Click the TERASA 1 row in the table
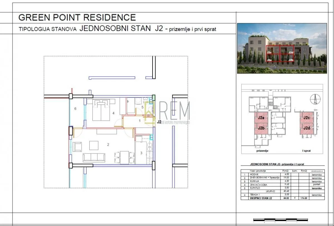 (x=283, y=195)
